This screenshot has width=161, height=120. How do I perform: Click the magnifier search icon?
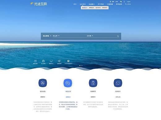(x=118, y=36)
